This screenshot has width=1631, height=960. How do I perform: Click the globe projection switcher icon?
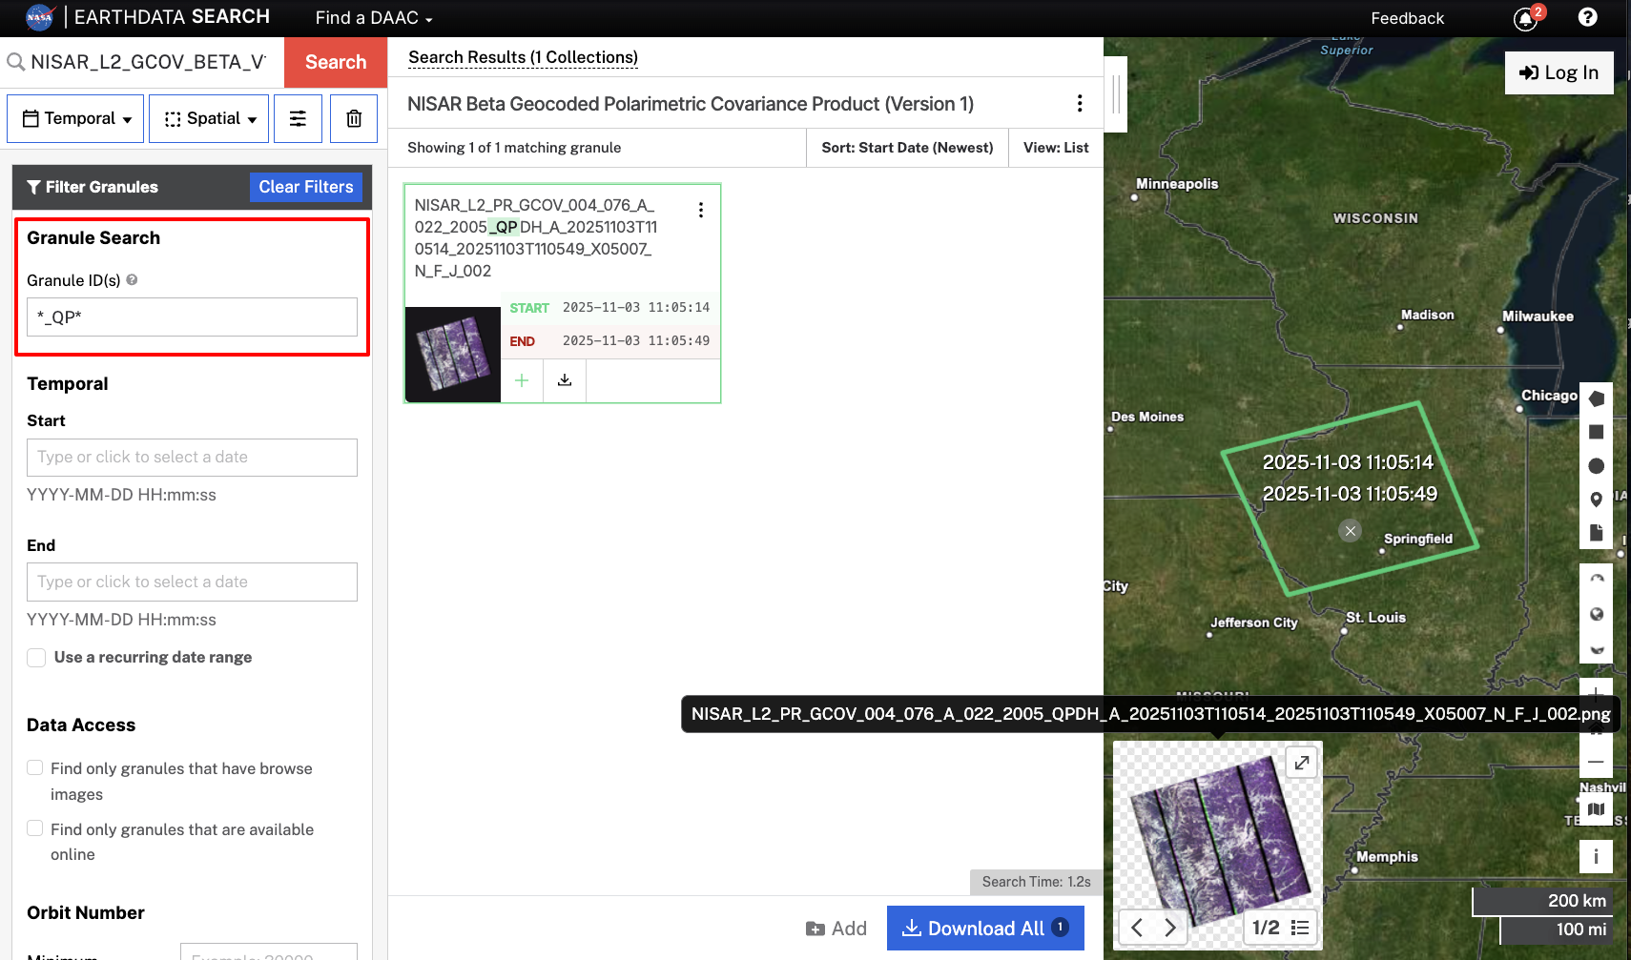1596,614
